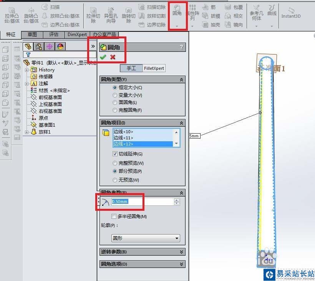Open the 参考几何体 reference geometry tool

click(257, 13)
